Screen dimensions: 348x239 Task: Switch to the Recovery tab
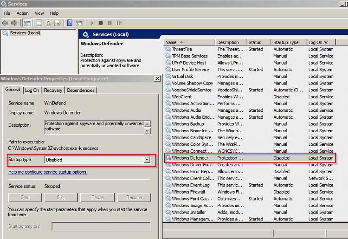tap(53, 90)
